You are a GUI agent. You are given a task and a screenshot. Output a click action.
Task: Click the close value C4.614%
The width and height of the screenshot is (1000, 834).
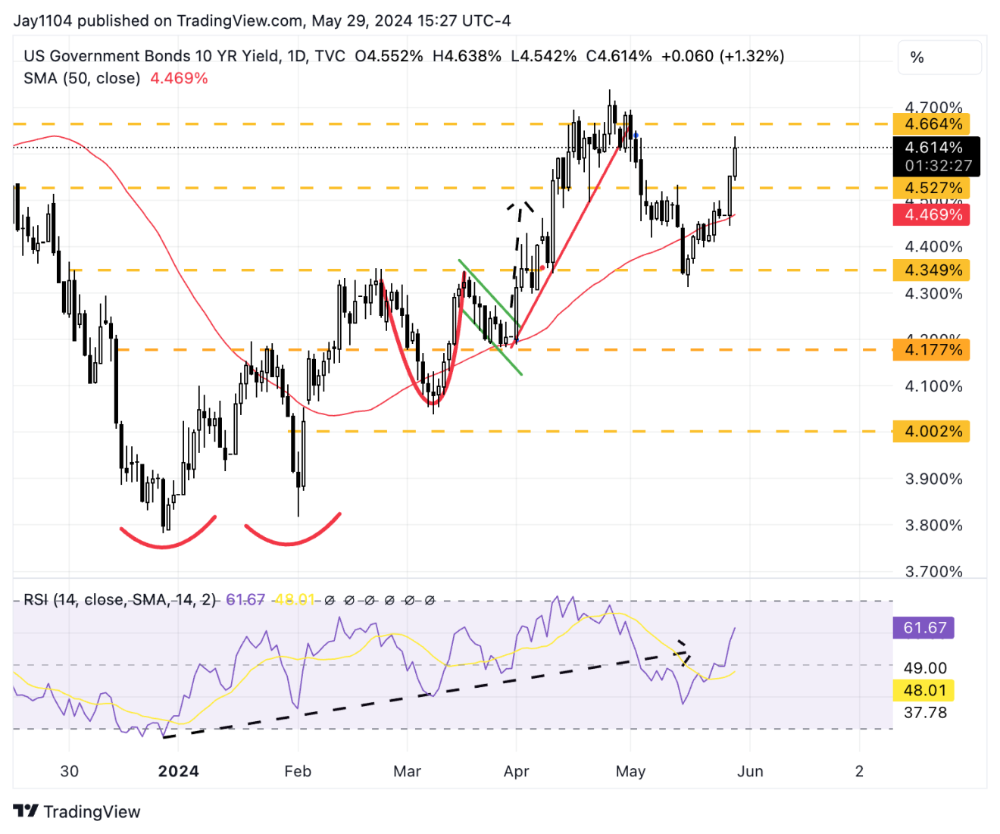point(619,56)
